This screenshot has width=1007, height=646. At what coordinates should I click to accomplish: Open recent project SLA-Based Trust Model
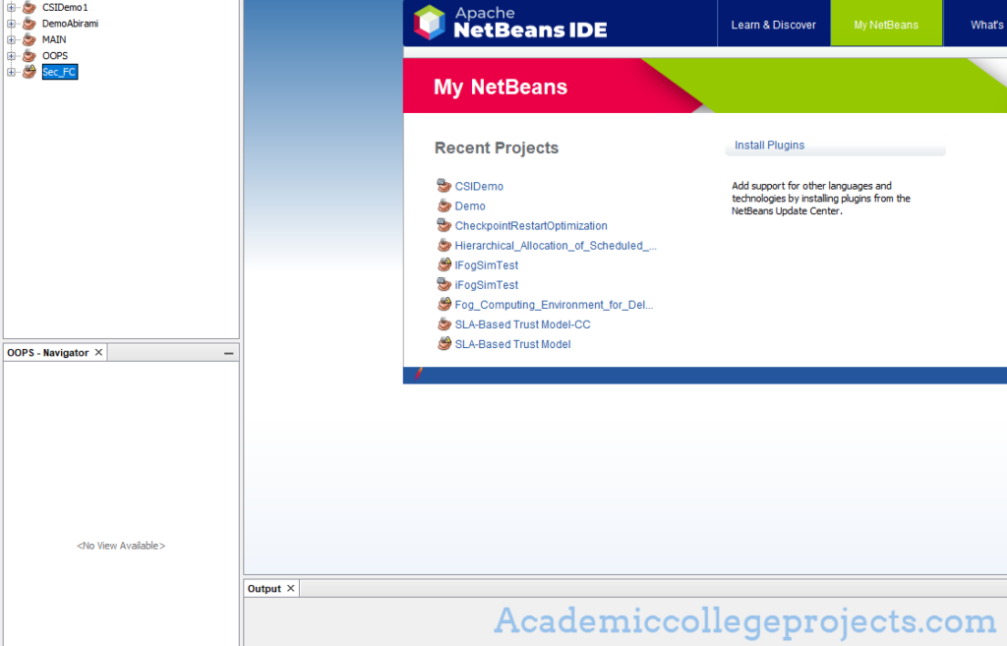[512, 344]
